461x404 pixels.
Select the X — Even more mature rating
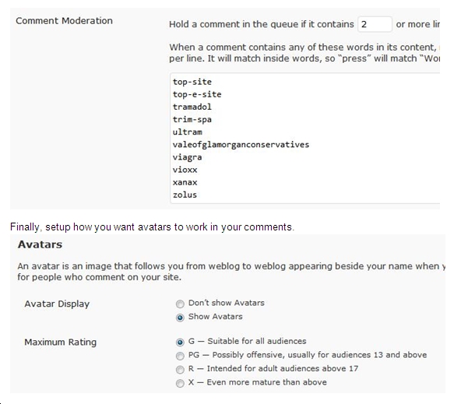(180, 383)
